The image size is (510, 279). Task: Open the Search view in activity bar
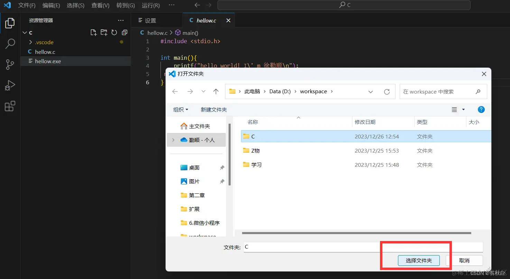[10, 44]
